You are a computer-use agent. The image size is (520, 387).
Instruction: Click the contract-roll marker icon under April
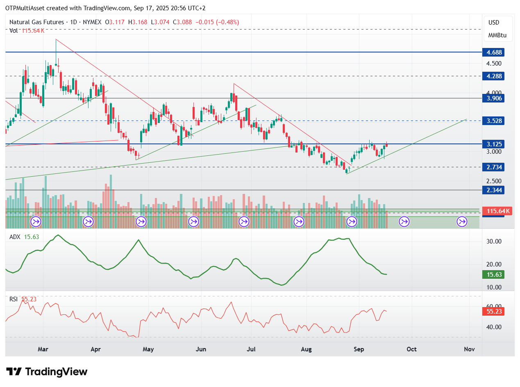[89, 222]
